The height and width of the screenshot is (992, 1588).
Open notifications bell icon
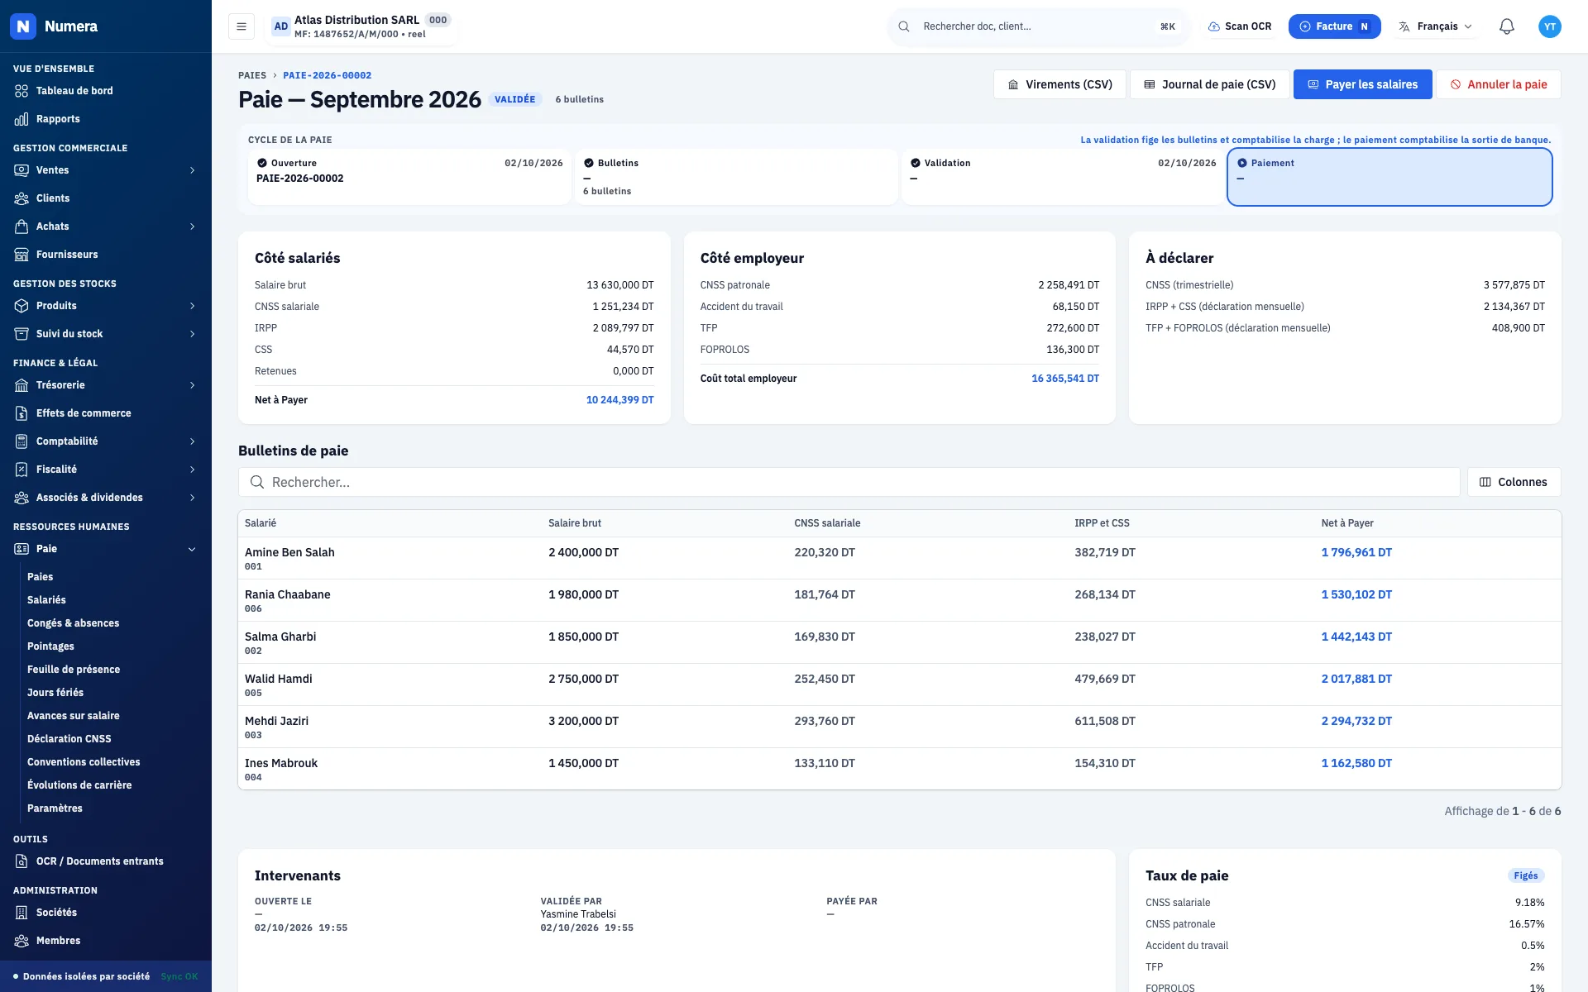(x=1507, y=26)
